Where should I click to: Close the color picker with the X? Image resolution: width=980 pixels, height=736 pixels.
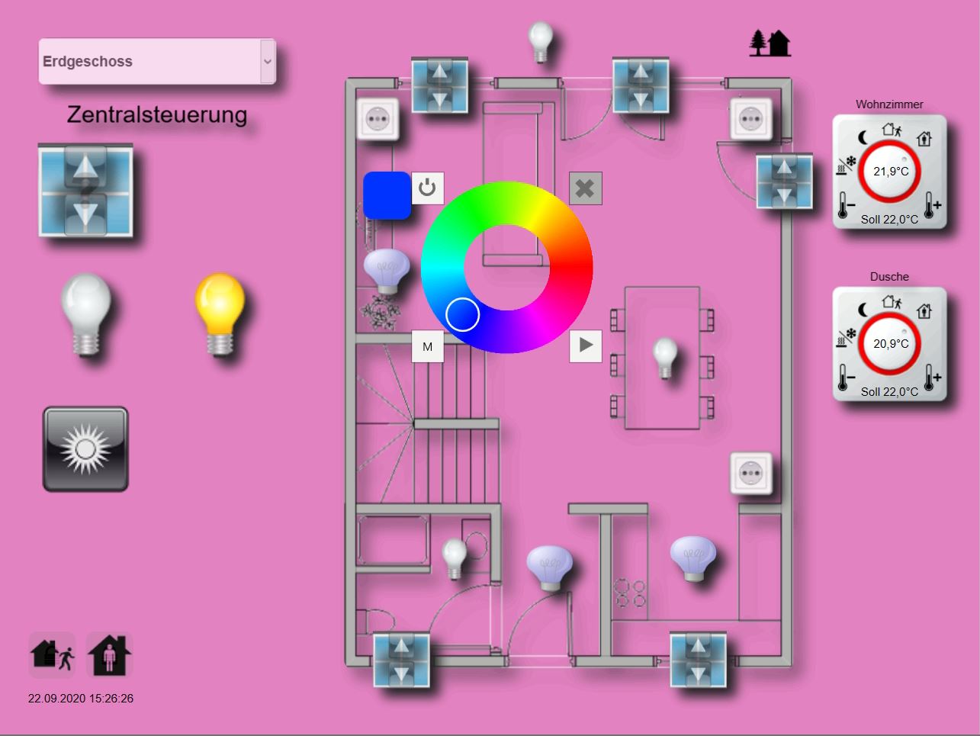[x=586, y=188]
